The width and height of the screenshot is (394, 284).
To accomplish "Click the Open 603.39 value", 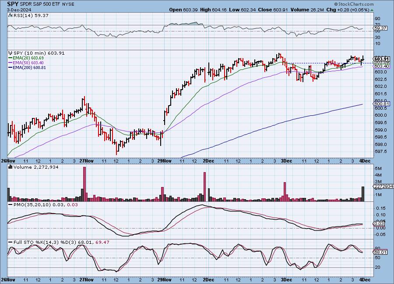I will coord(184,10).
